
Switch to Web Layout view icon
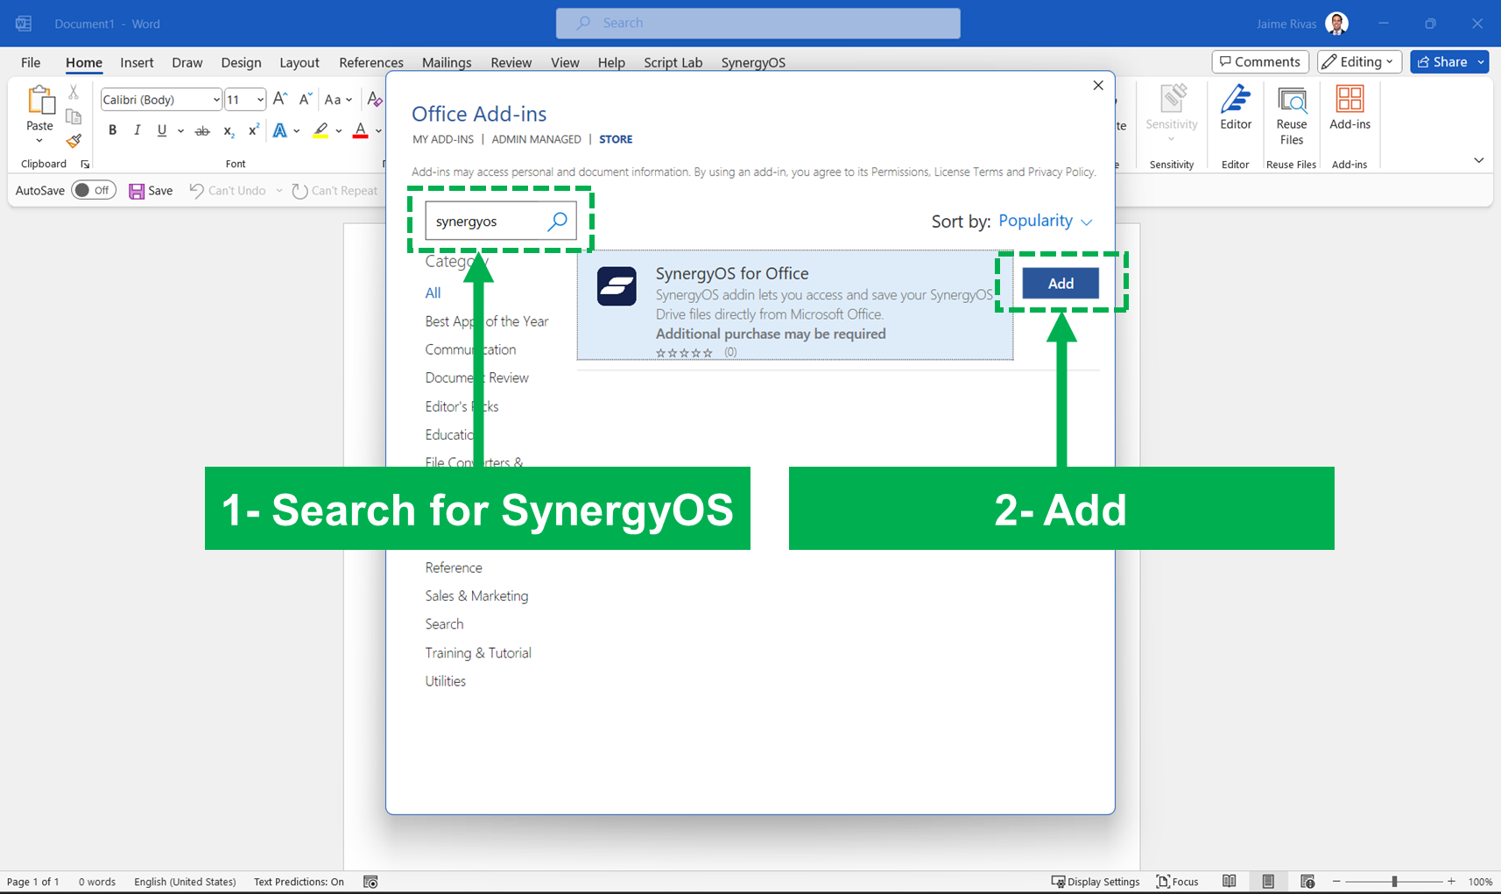tap(1307, 881)
